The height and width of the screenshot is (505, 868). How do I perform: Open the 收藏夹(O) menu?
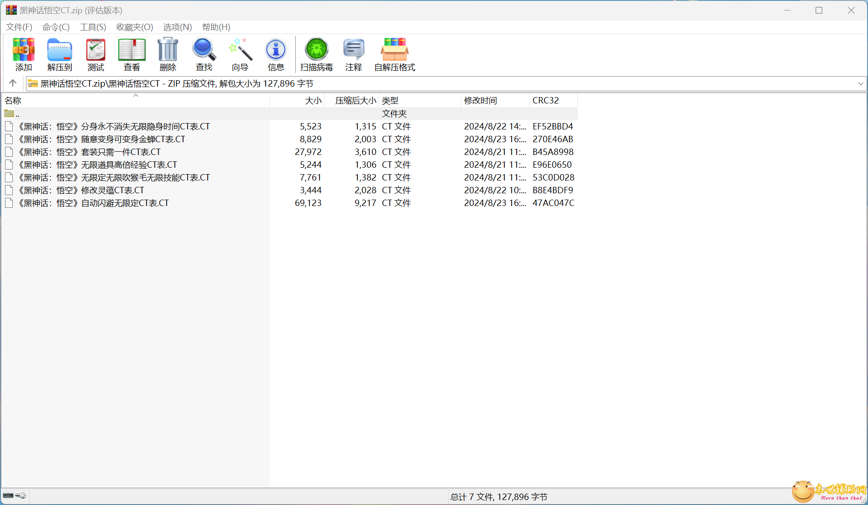[135, 27]
